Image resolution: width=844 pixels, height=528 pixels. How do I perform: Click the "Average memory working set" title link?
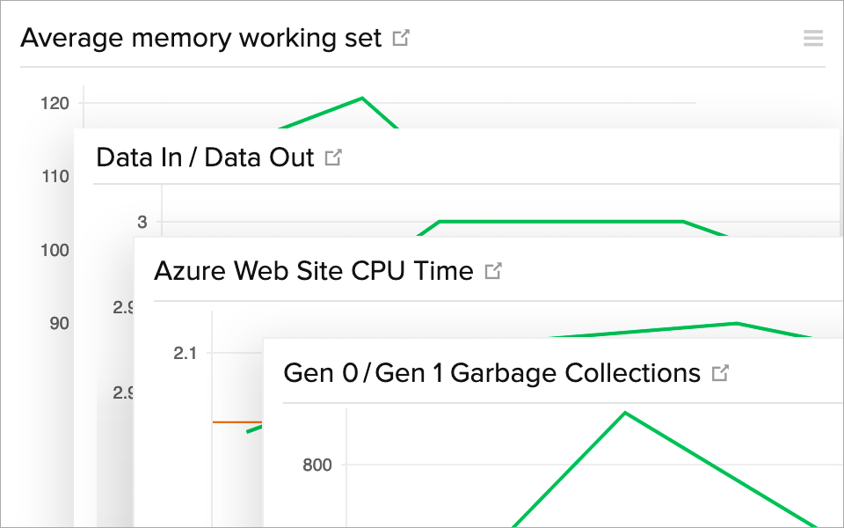202,37
